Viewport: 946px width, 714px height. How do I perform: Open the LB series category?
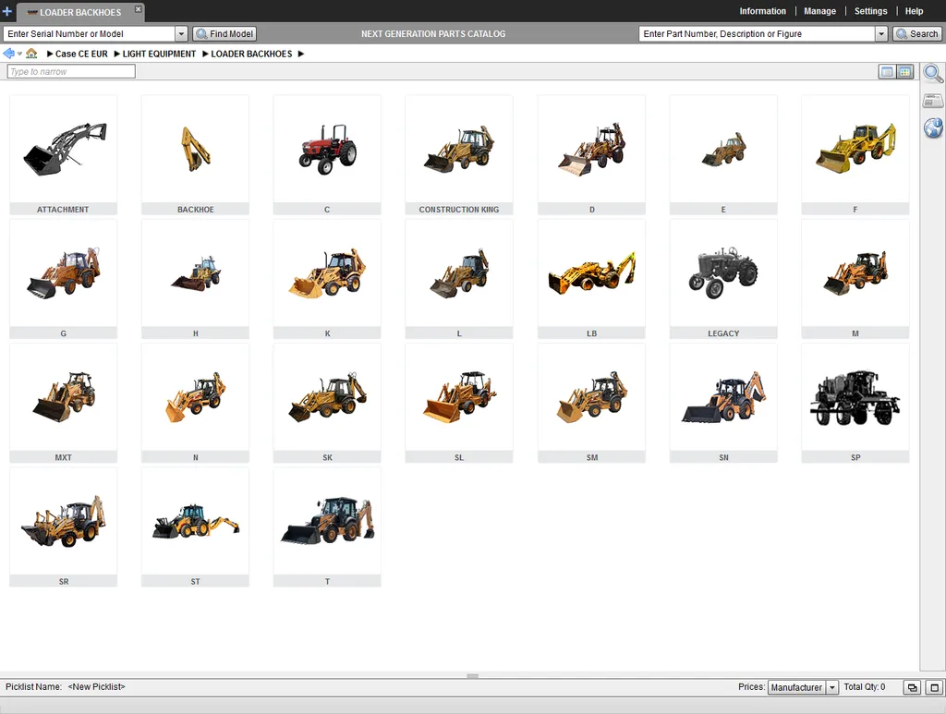point(591,279)
